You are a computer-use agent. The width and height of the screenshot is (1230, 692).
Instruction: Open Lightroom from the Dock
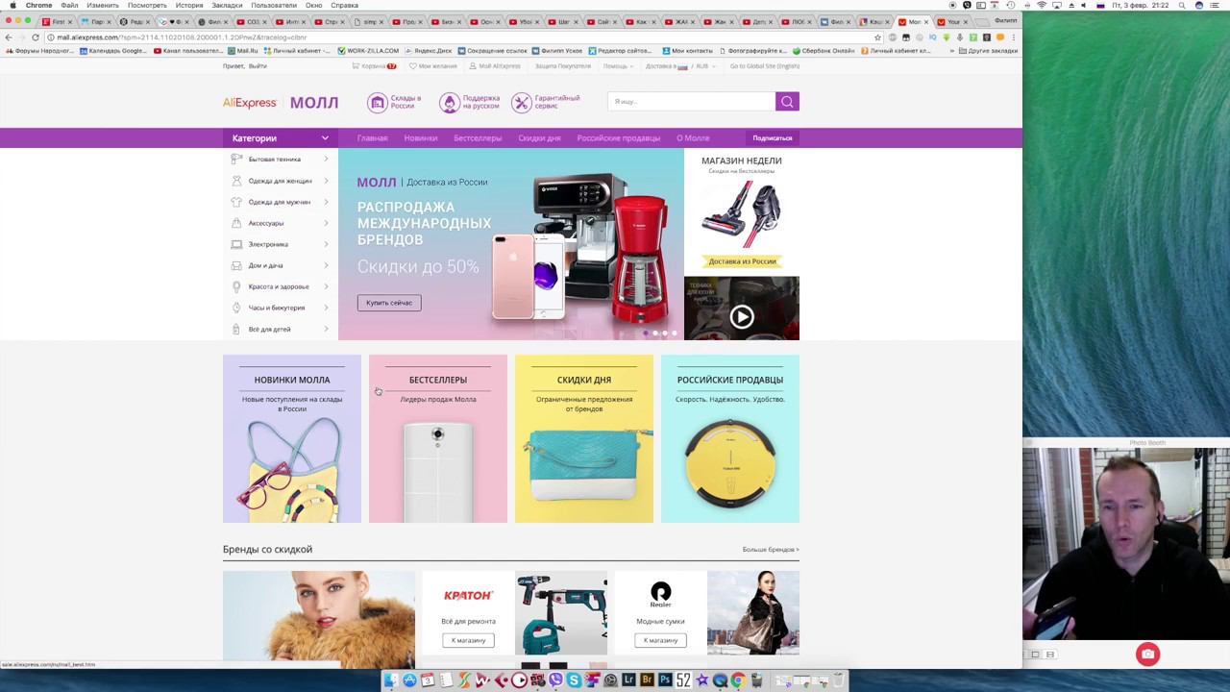[x=628, y=680]
